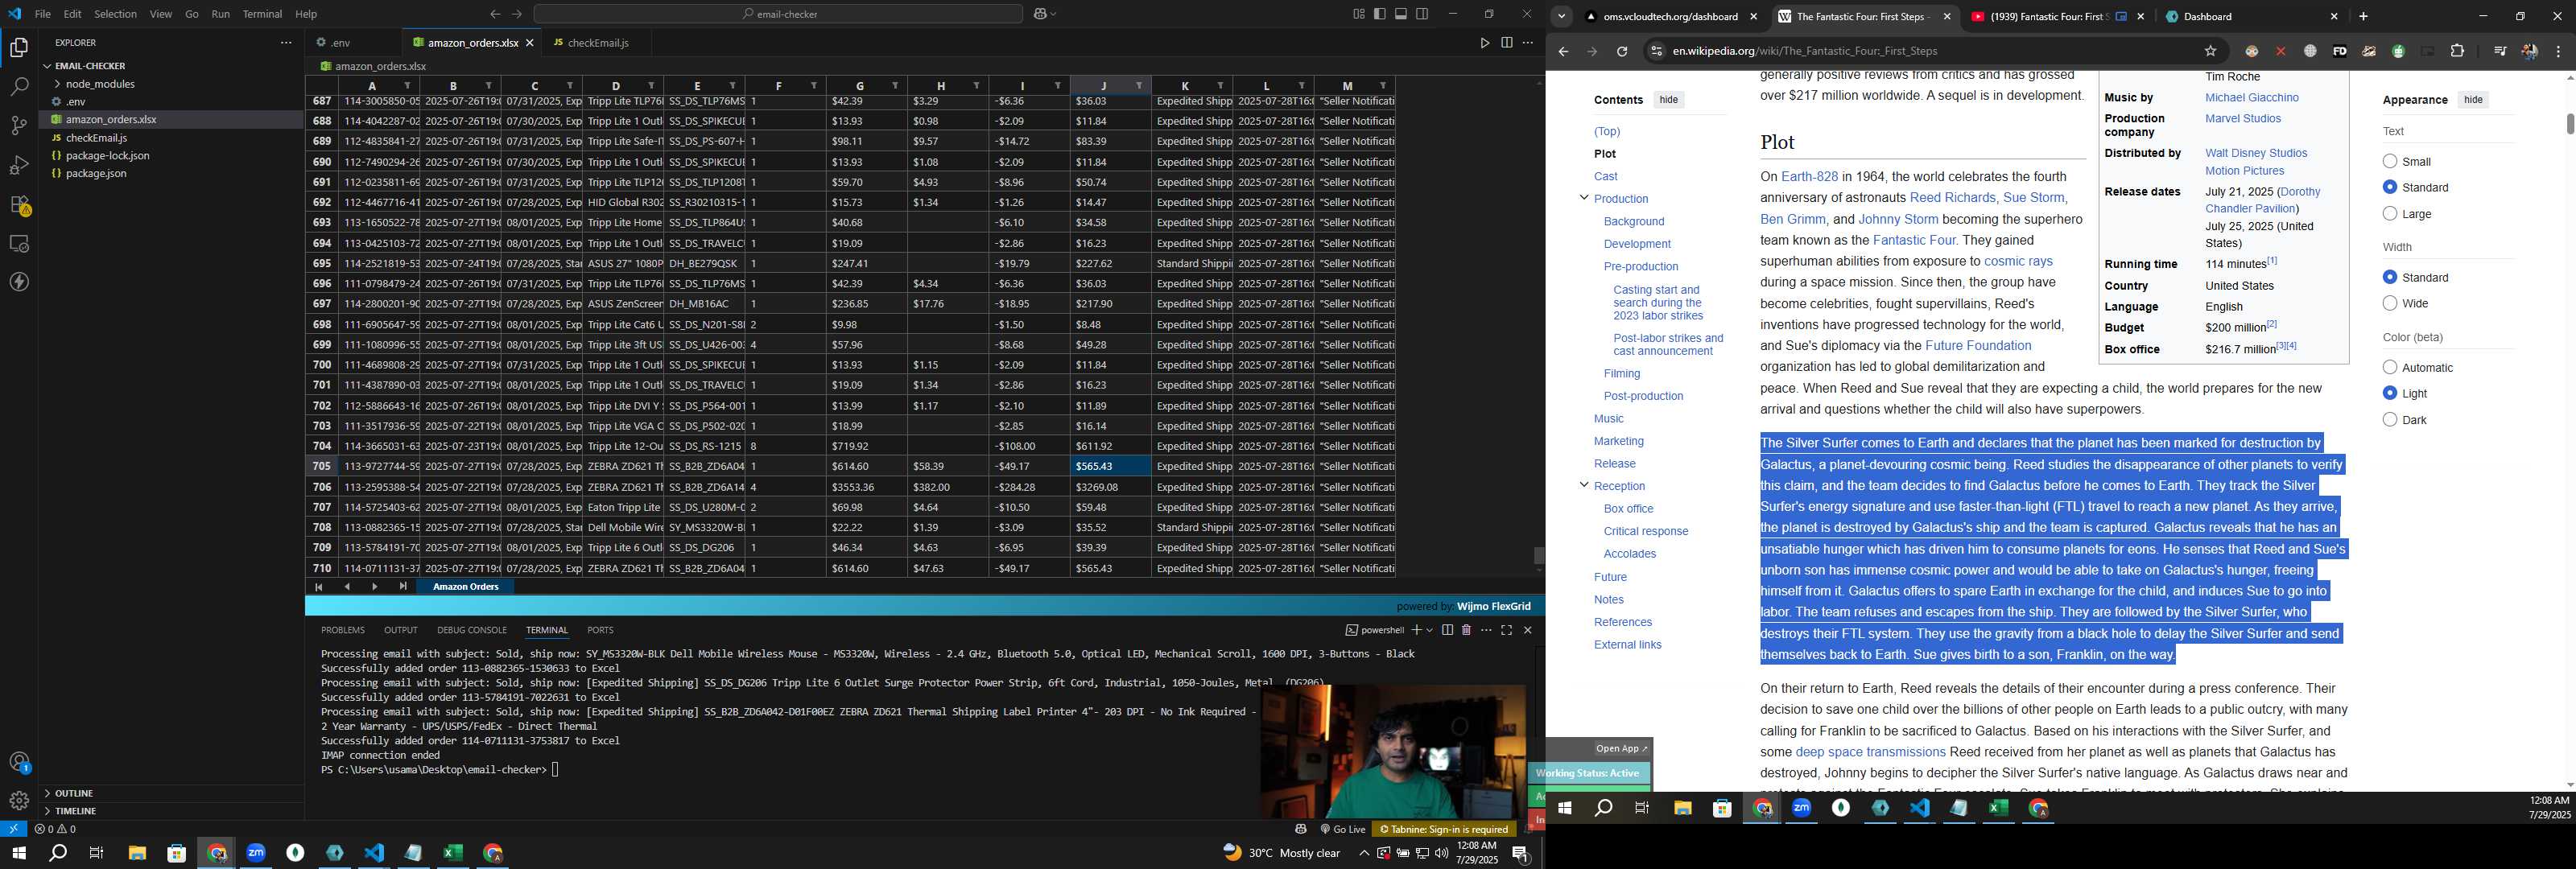
Task: Open Excel from the left taskbar
Action: [453, 853]
